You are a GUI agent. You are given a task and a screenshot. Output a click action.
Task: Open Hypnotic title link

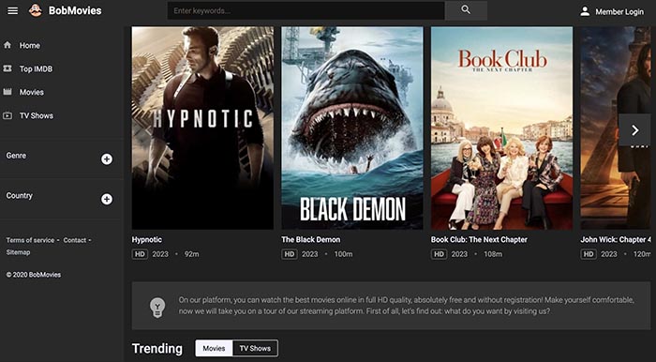[147, 240]
